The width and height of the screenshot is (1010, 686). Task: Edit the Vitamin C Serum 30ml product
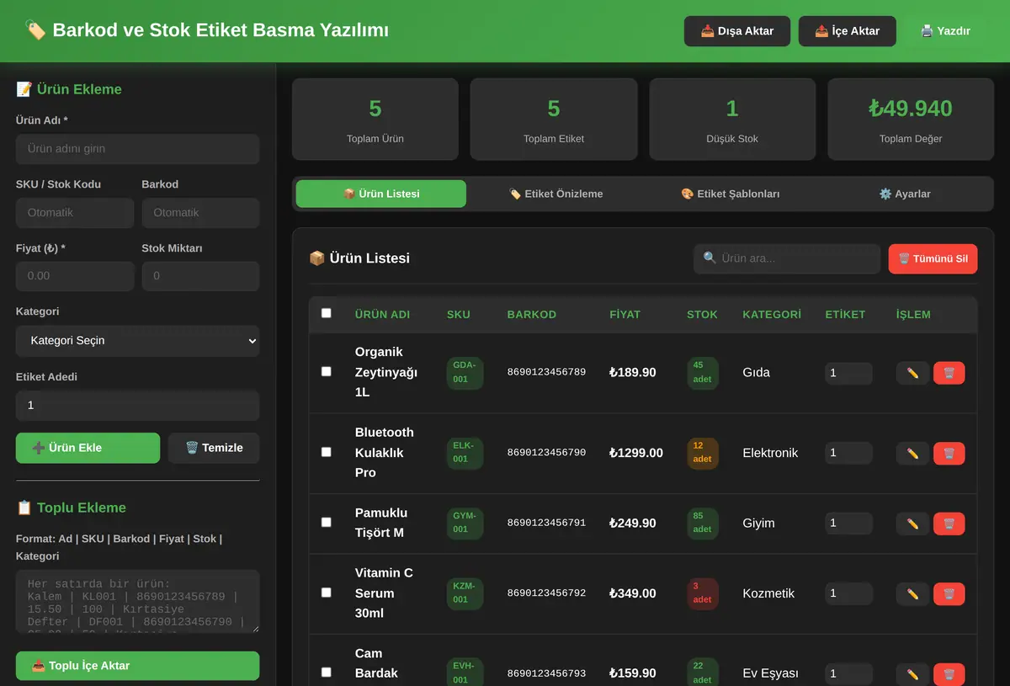[912, 594]
